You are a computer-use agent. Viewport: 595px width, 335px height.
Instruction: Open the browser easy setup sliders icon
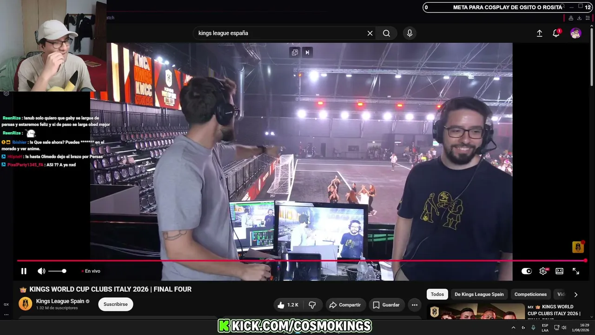[588, 18]
